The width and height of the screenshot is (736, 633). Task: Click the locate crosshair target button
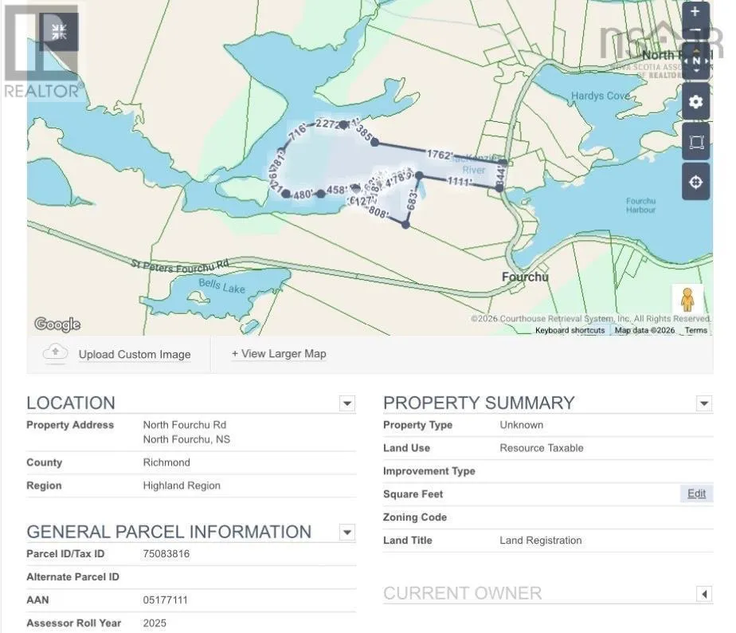[695, 183]
